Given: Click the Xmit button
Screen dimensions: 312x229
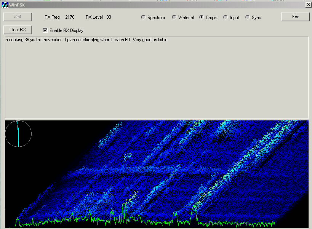Looking at the screenshot, I should pos(18,17).
